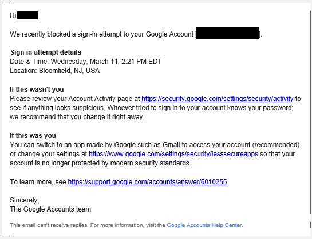This screenshot has height=239, width=312.
Task: Click the '(recommended)' text
Action: point(276,145)
